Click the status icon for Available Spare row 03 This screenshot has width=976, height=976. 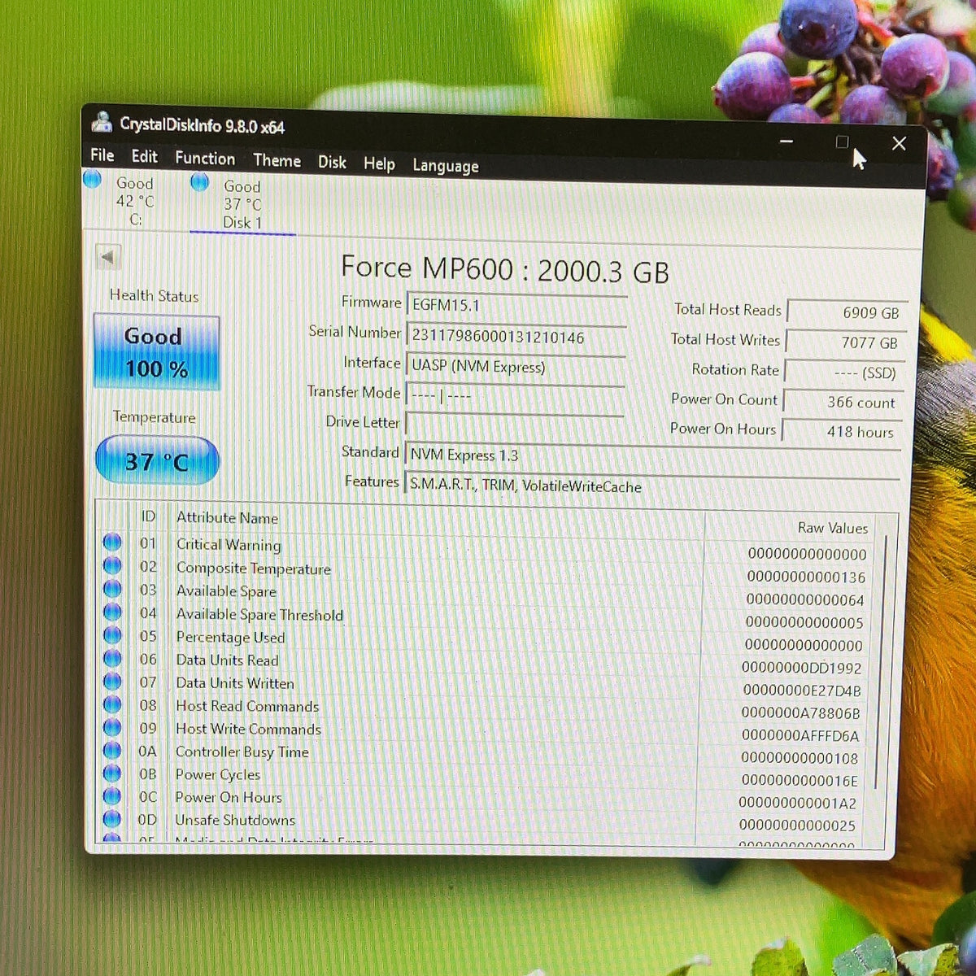click(x=112, y=588)
